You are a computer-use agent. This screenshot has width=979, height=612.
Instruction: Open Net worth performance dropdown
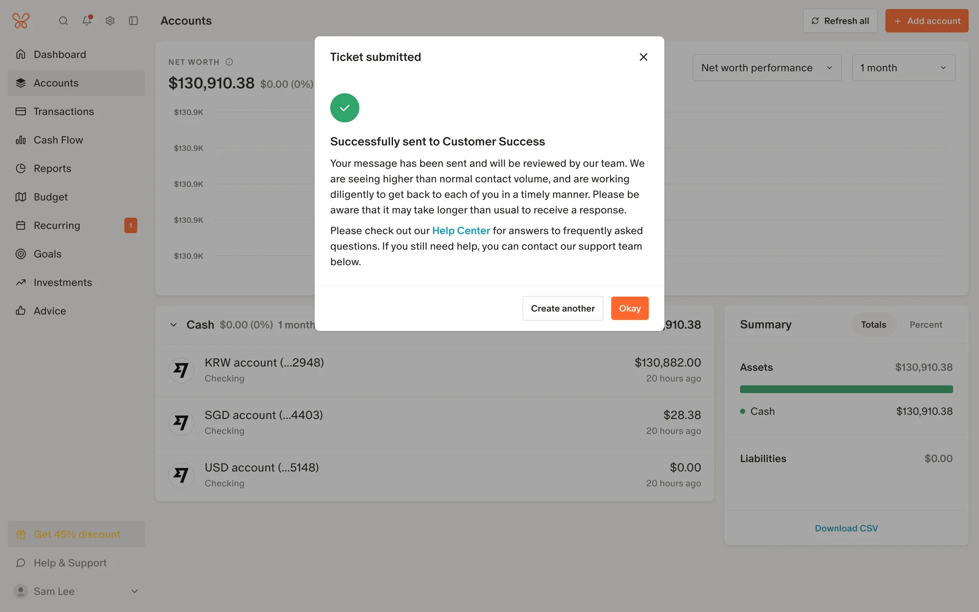tap(766, 68)
